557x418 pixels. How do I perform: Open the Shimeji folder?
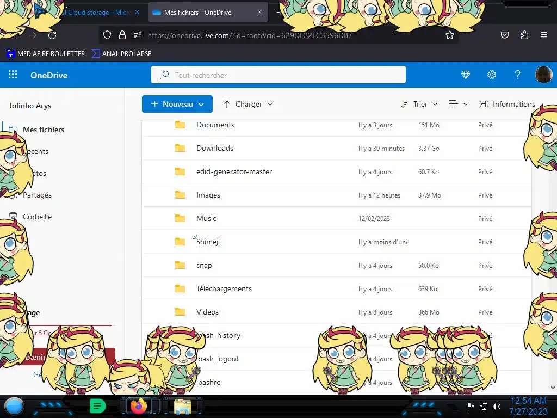click(x=208, y=242)
